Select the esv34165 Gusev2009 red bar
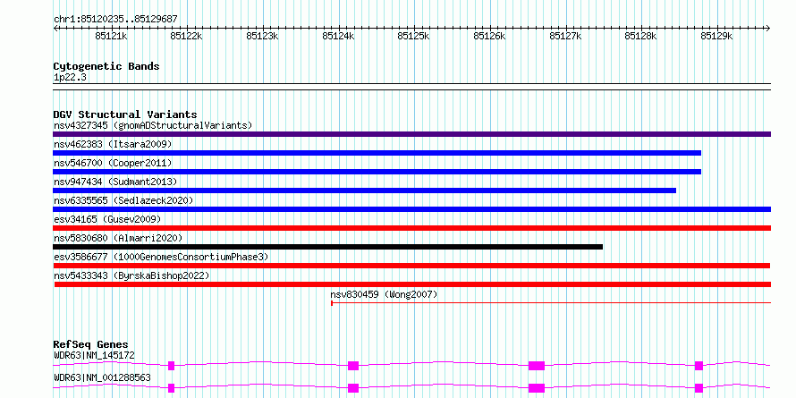 411,228
